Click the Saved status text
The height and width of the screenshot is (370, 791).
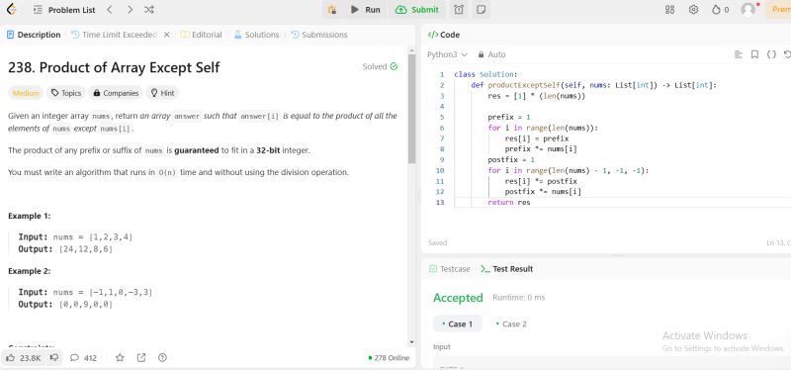[437, 242]
